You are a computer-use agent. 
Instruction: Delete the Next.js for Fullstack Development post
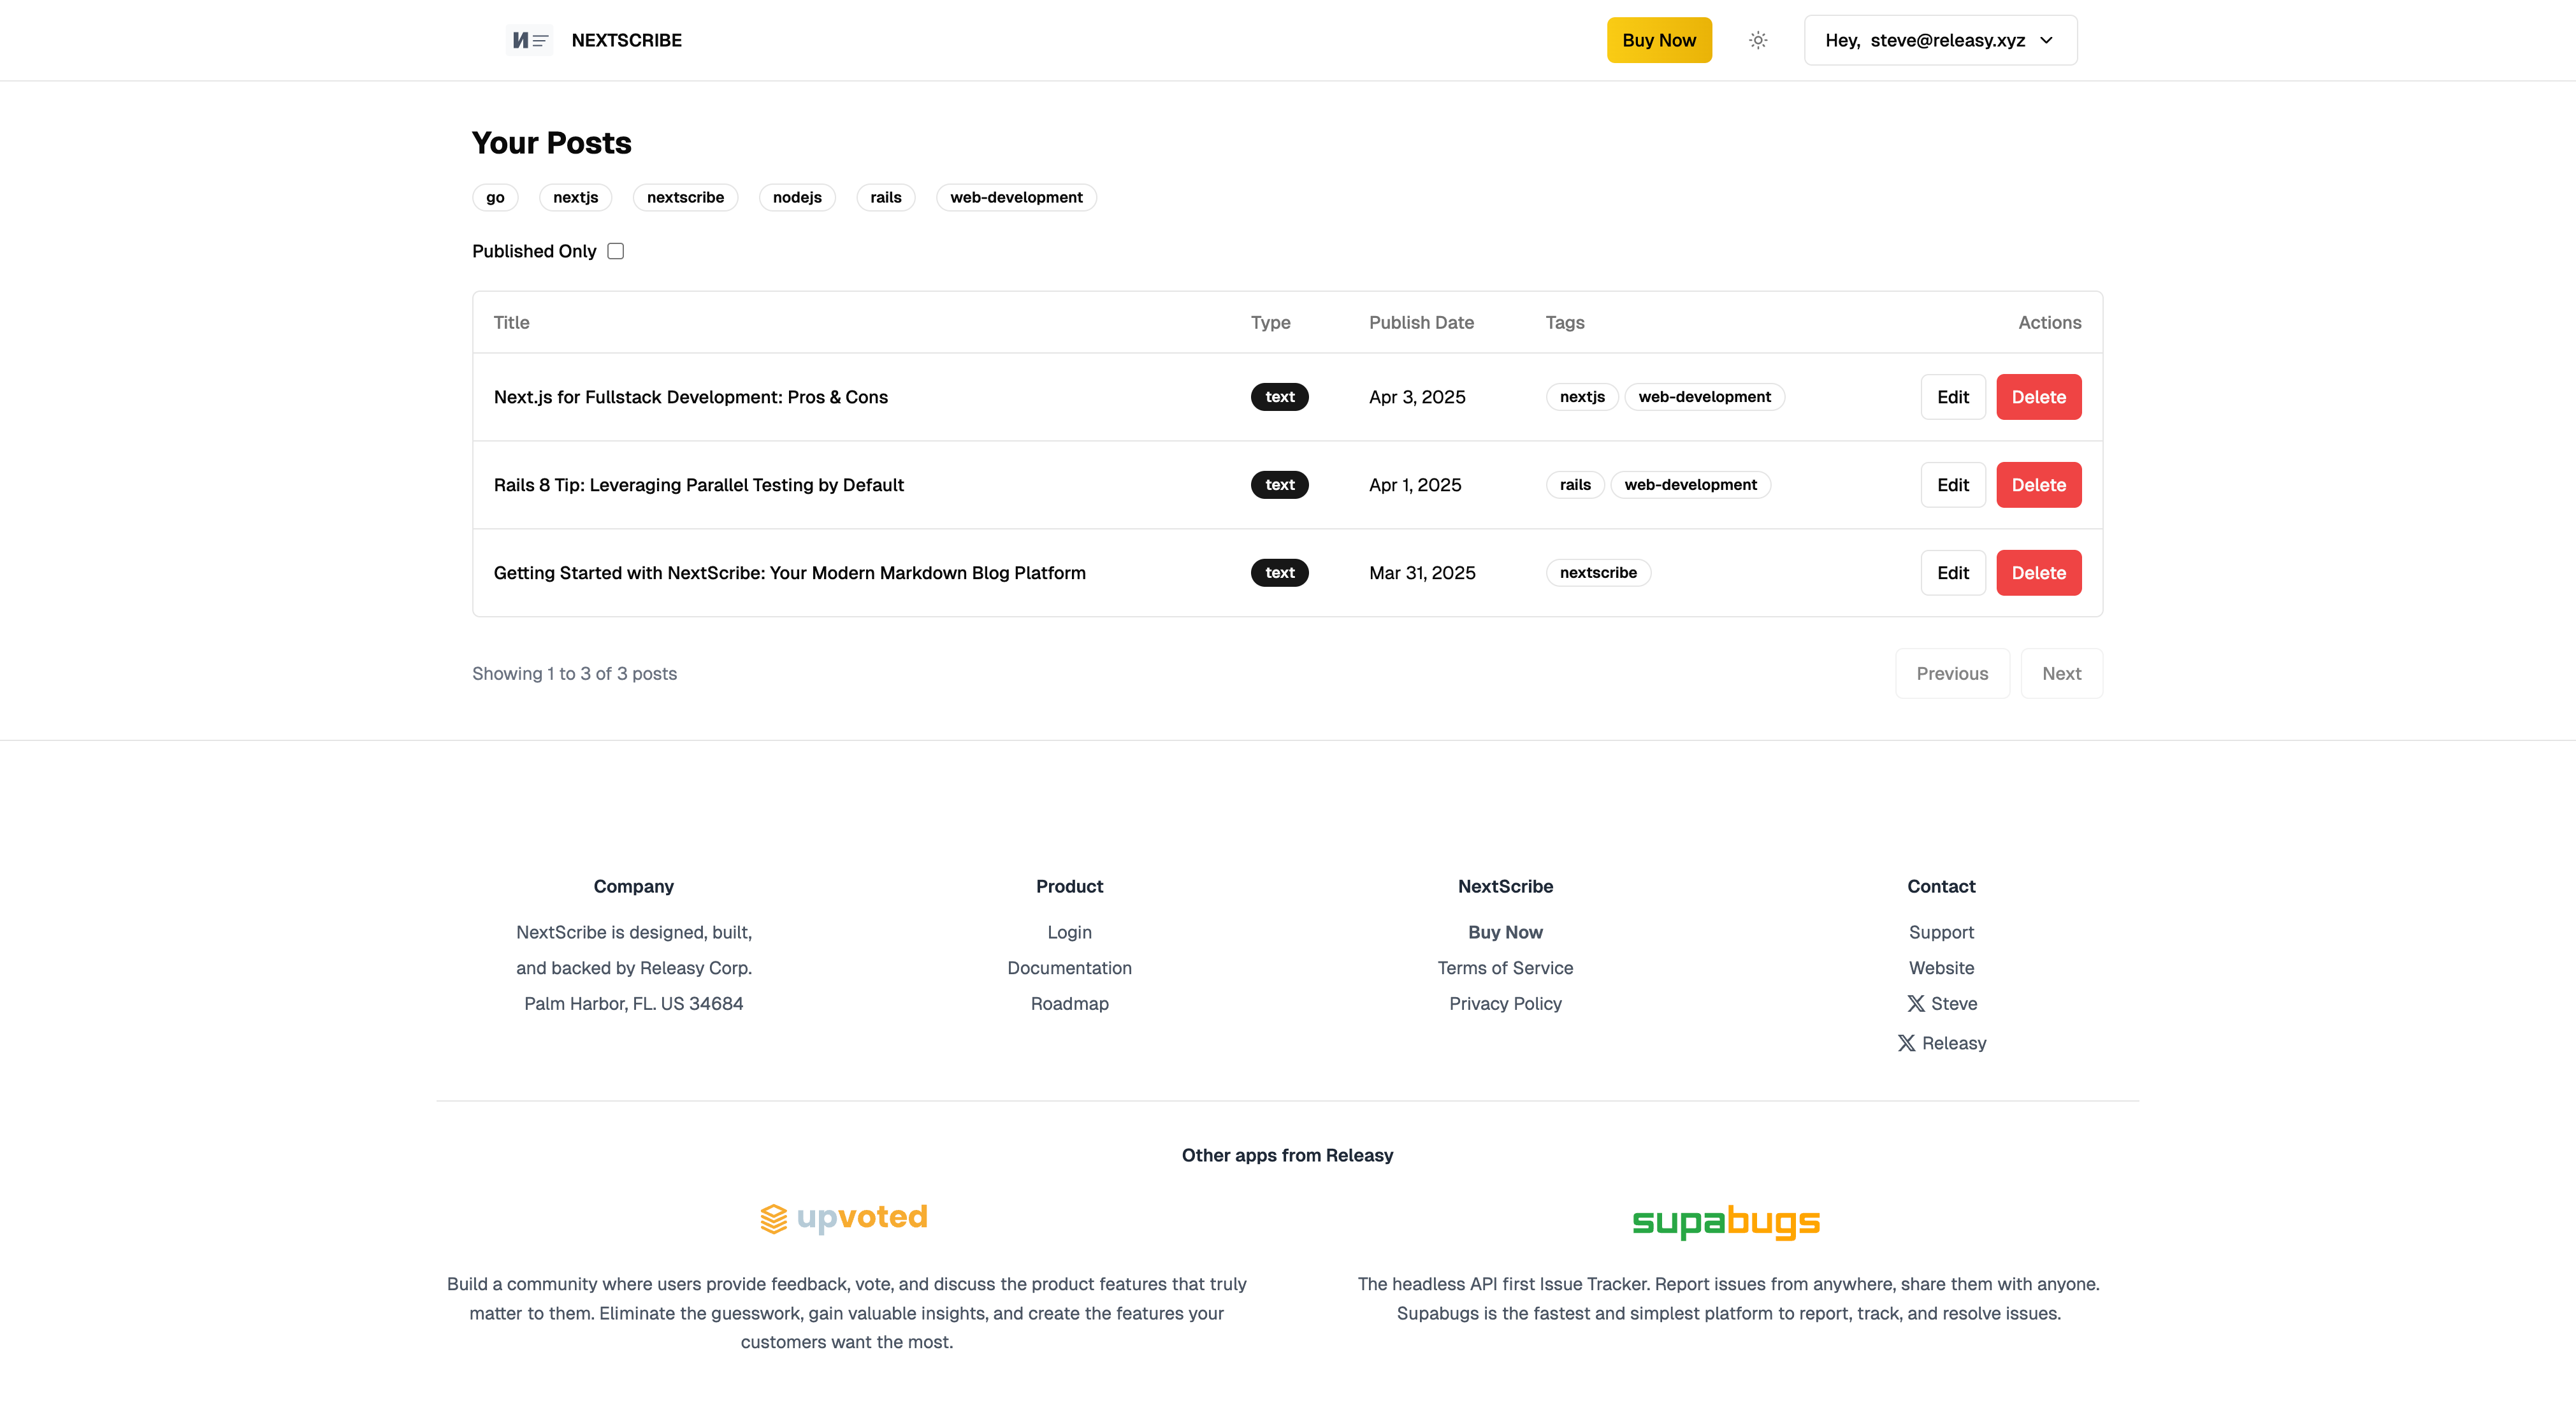coord(2038,397)
